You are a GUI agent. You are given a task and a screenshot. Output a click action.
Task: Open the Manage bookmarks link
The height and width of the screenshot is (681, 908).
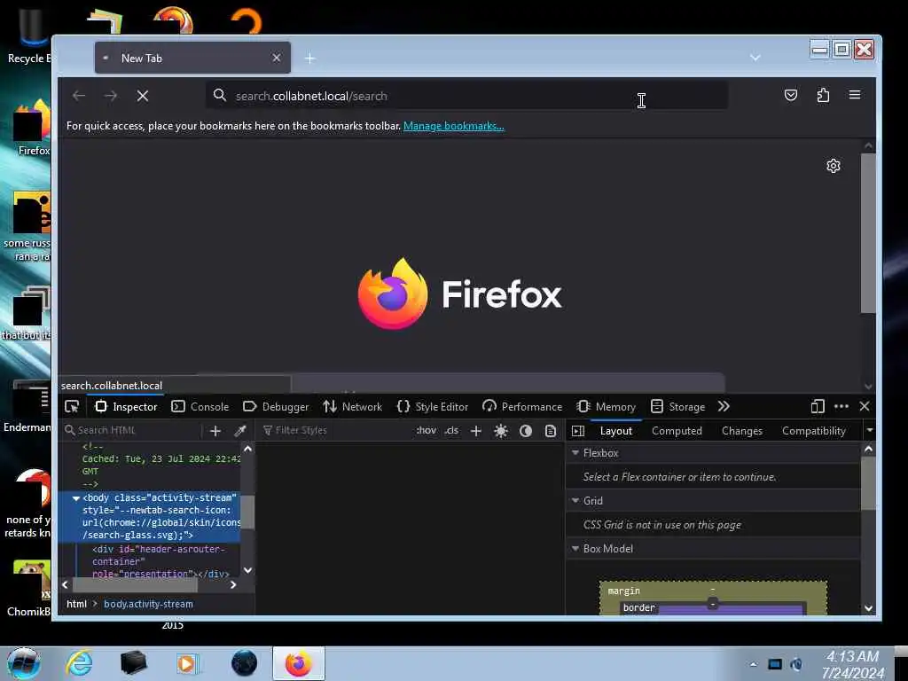click(x=453, y=126)
